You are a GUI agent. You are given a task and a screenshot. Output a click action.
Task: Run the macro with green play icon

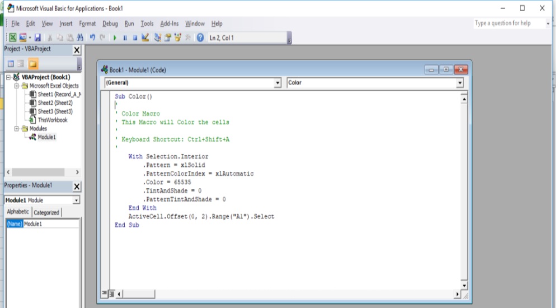pyautogui.click(x=115, y=38)
